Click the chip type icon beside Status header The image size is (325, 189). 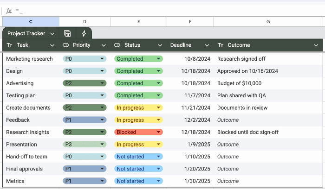click(117, 45)
